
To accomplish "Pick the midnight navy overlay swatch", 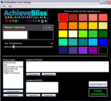I will [x=63, y=50].
